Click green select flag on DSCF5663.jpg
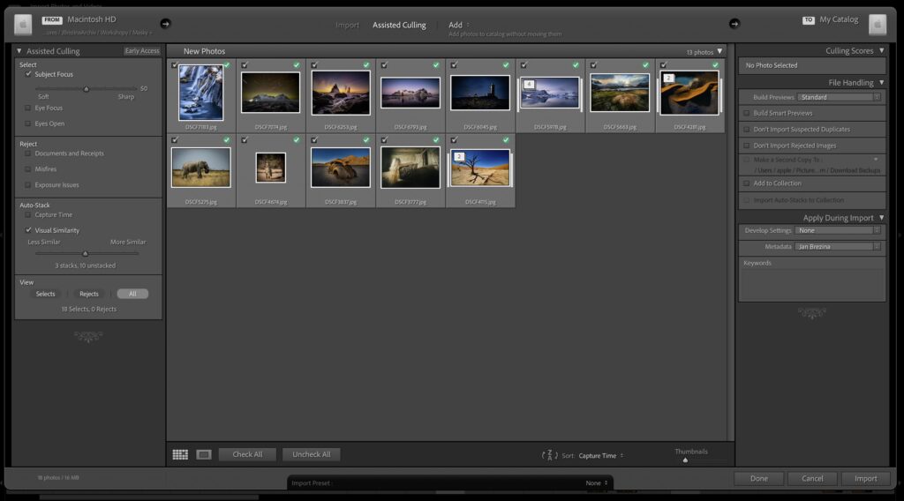 645,65
